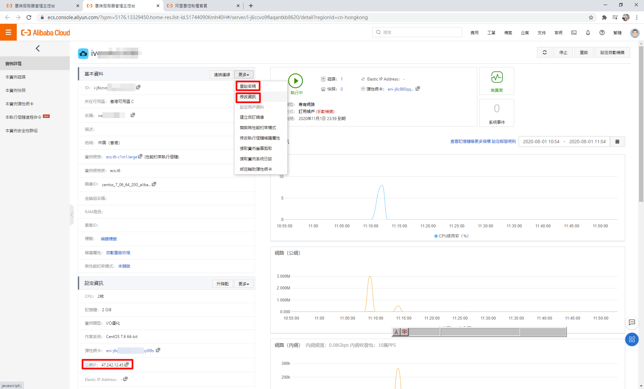The image size is (644, 389).
Task: Toggle the CPU使用率 legend marker
Action: point(436,236)
